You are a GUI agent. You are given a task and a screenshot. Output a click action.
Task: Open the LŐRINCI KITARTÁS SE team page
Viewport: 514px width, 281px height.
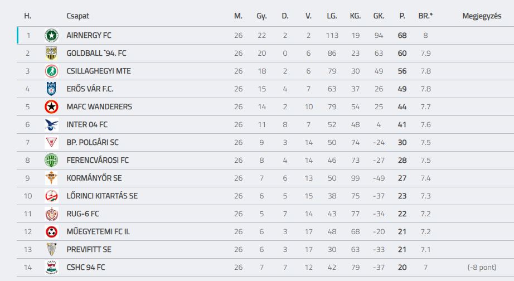point(102,196)
